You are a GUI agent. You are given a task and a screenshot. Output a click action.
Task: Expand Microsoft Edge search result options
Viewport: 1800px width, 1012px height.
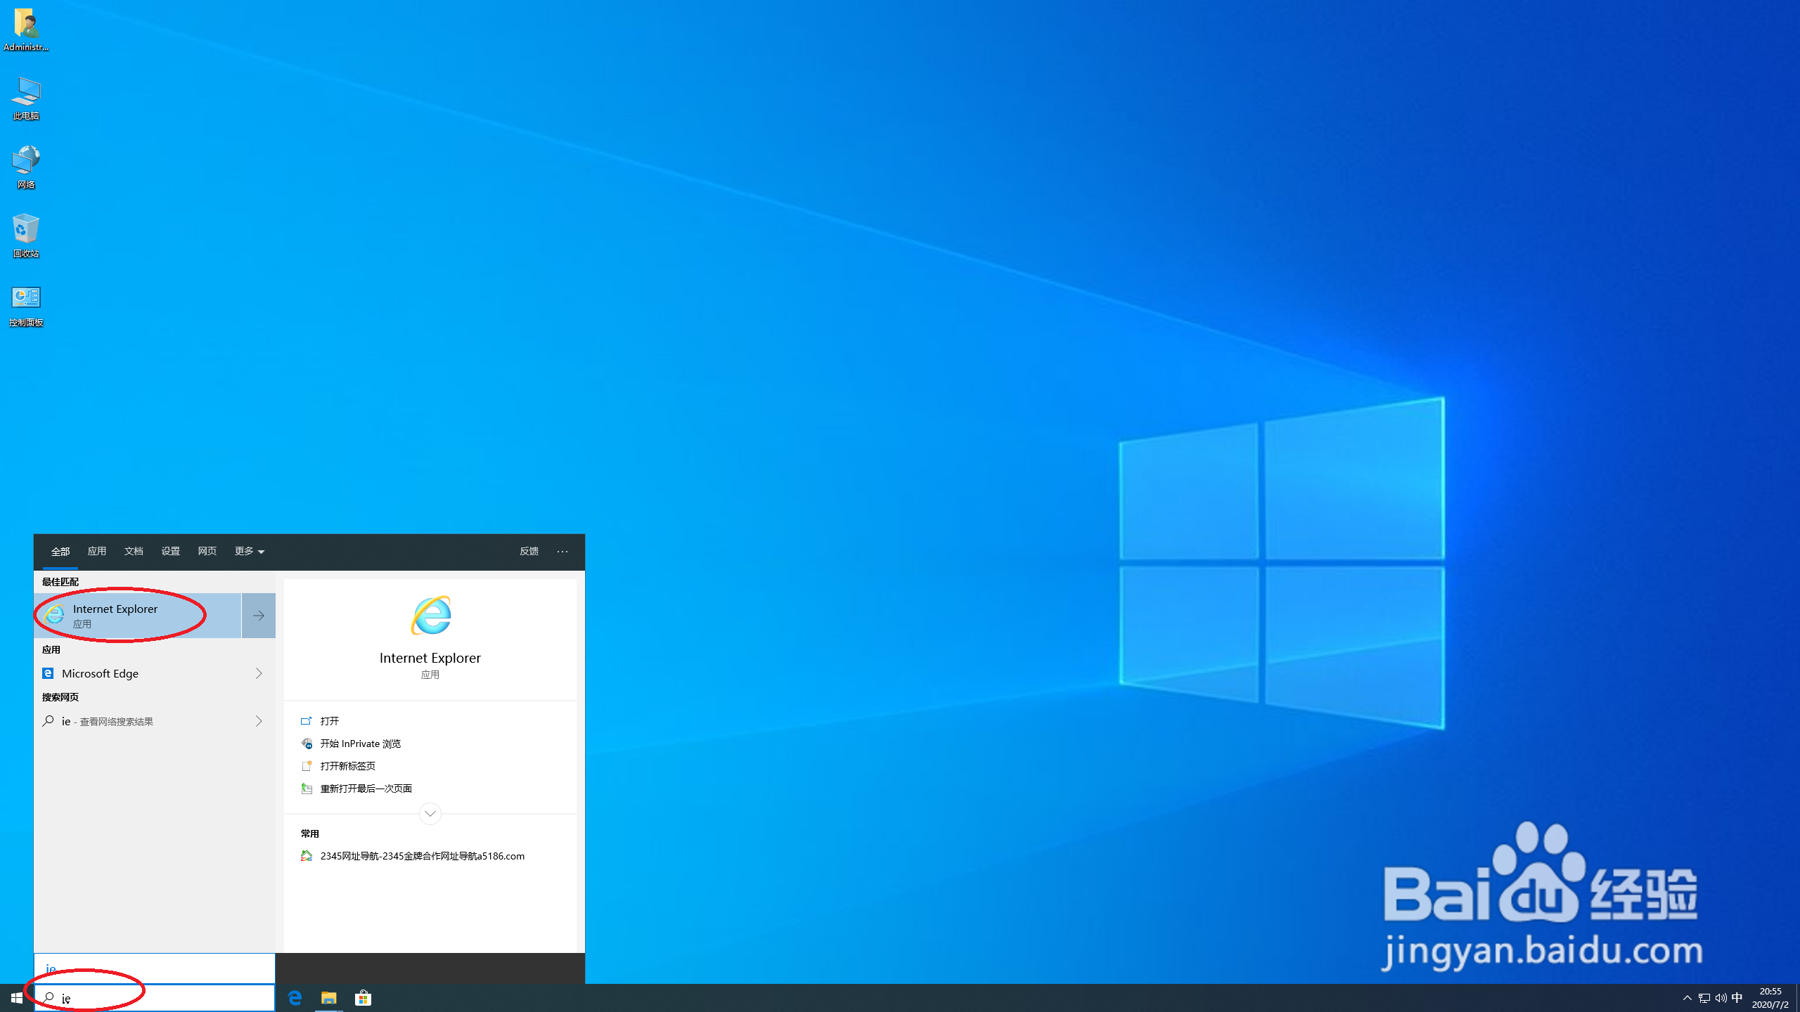(x=259, y=673)
